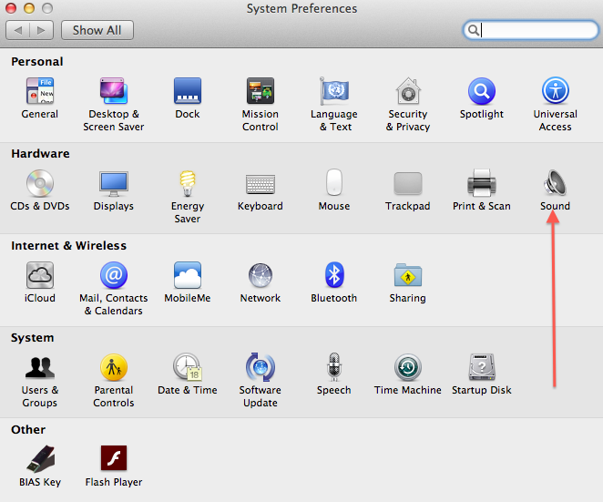Focus the preferences search field
603x502 pixels.
[531, 30]
